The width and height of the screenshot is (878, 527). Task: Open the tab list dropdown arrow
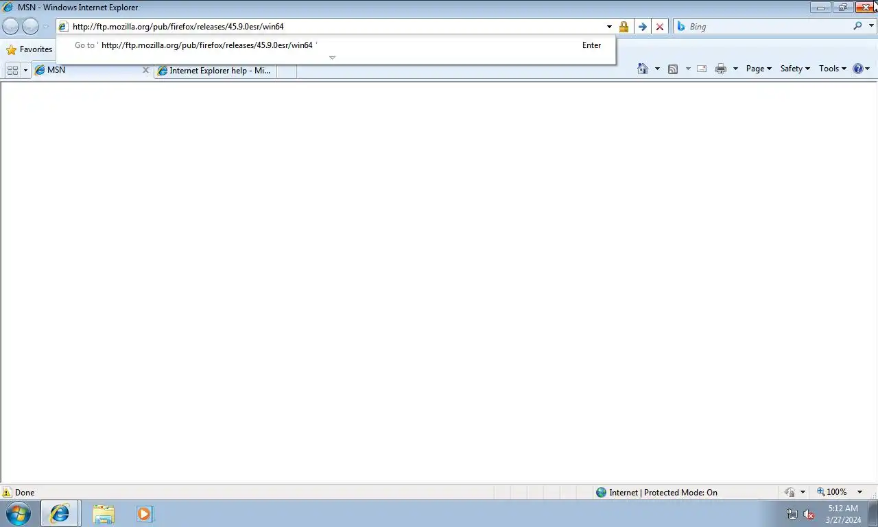(x=26, y=70)
